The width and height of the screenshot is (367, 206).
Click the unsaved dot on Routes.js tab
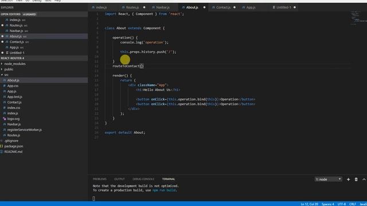click(x=144, y=7)
